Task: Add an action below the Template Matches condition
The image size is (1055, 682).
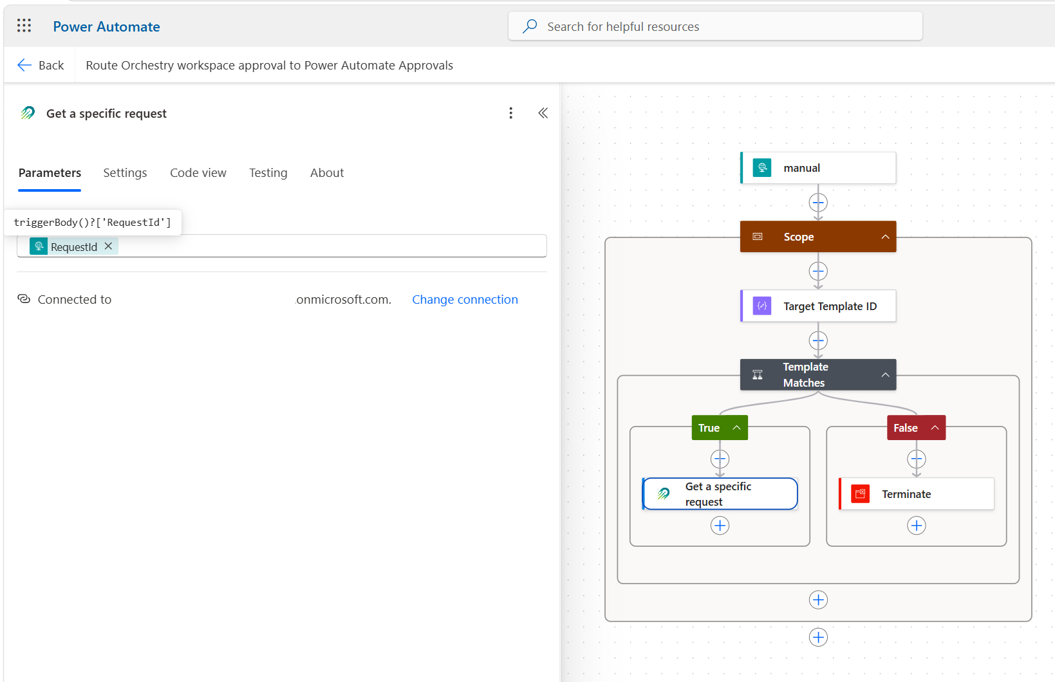Action: [818, 600]
